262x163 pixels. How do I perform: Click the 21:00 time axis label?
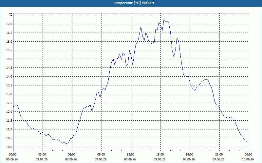(219, 155)
